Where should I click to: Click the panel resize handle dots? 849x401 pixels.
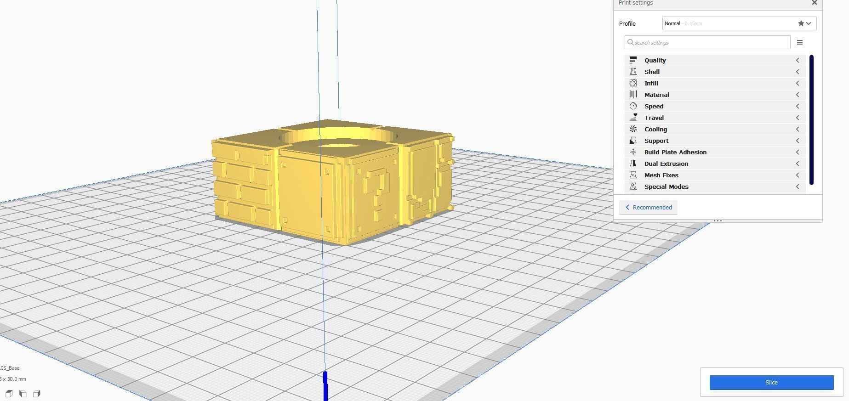tap(718, 221)
